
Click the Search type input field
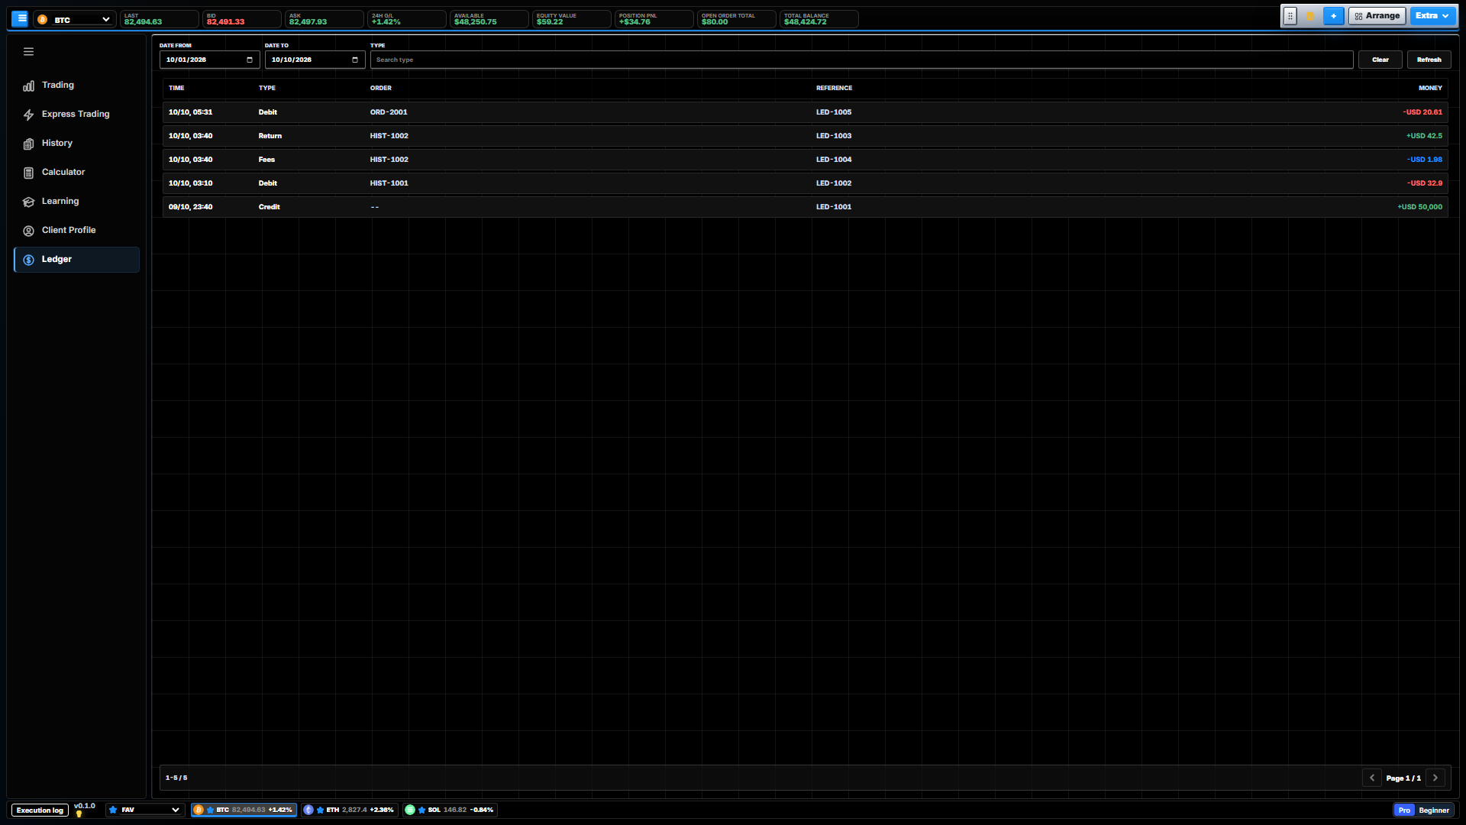[x=861, y=60]
